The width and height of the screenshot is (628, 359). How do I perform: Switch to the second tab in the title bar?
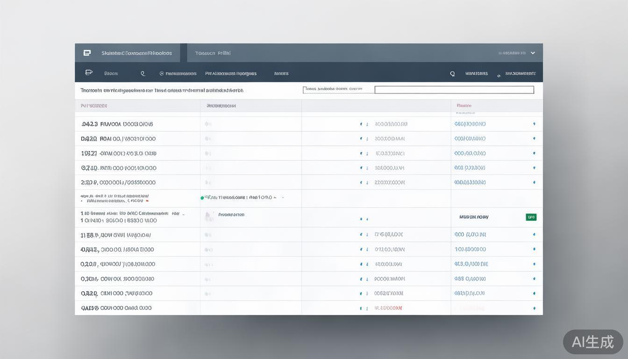(213, 53)
